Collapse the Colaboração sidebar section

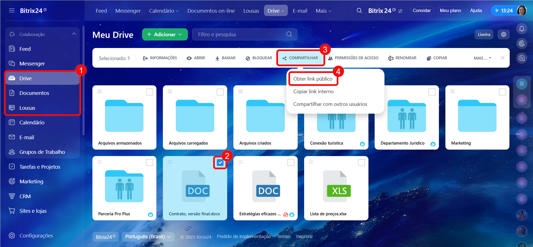tap(74, 34)
